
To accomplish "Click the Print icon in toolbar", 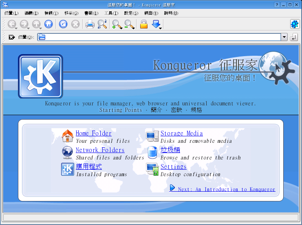I will coord(90,24).
